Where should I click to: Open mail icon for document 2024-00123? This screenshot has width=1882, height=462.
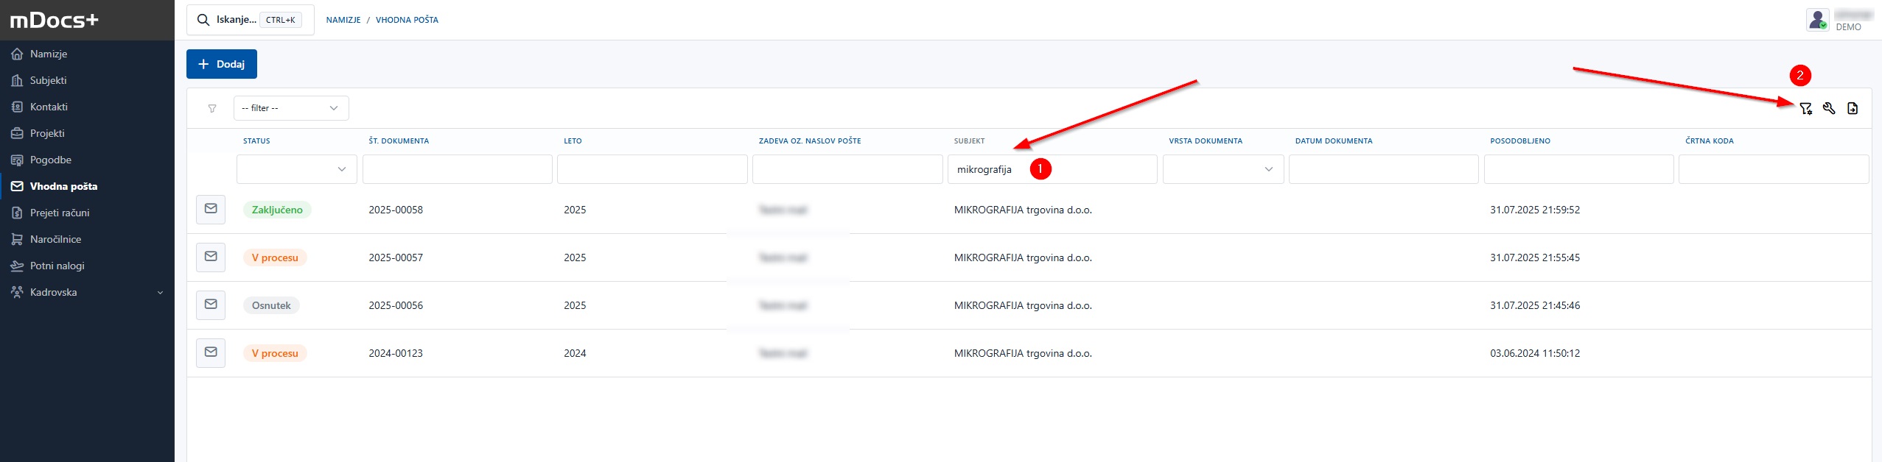coord(211,353)
